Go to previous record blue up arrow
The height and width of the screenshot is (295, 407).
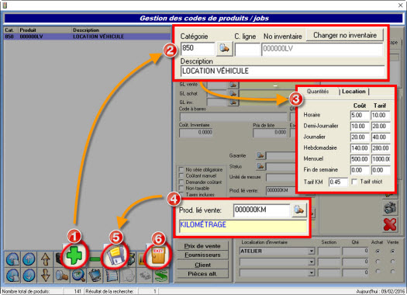[x=29, y=259]
